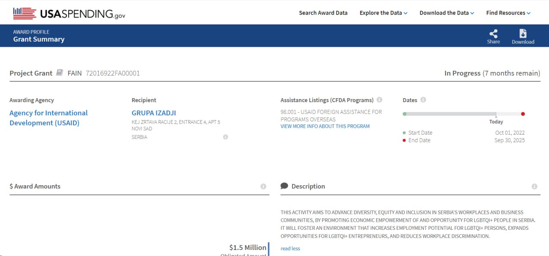The height and width of the screenshot is (256, 549).
Task: Open info icon next to Assistance Listings
Action: click(x=379, y=100)
